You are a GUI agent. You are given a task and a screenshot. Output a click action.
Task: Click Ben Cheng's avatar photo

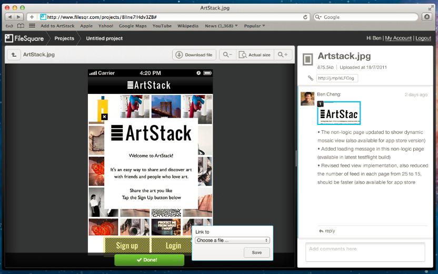tap(307, 99)
